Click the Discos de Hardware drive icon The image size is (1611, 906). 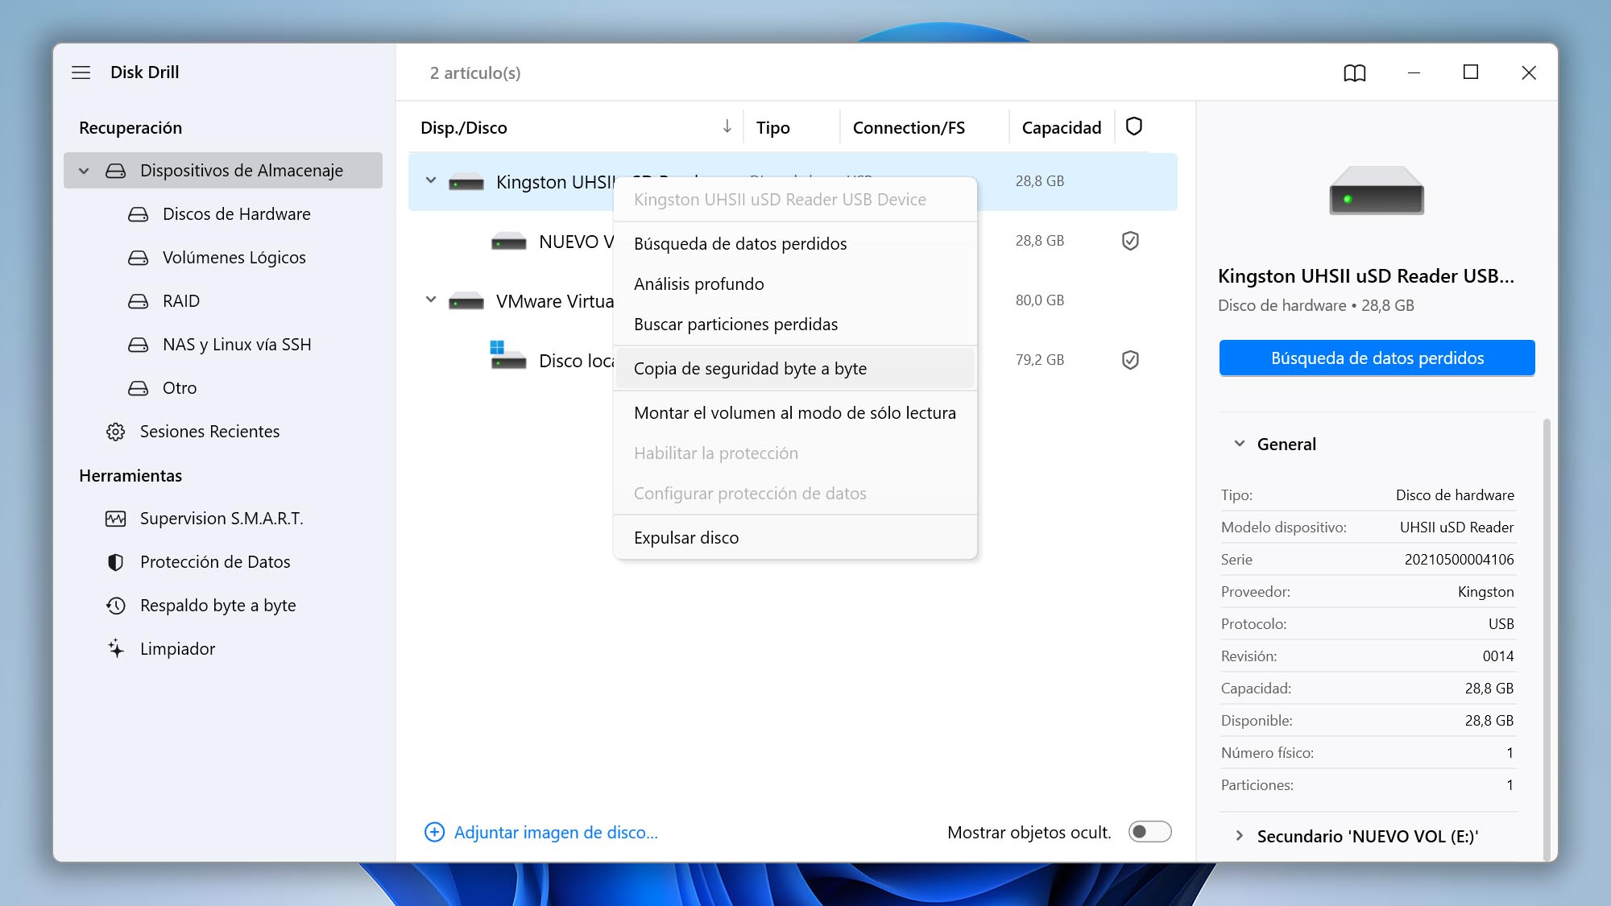point(139,214)
